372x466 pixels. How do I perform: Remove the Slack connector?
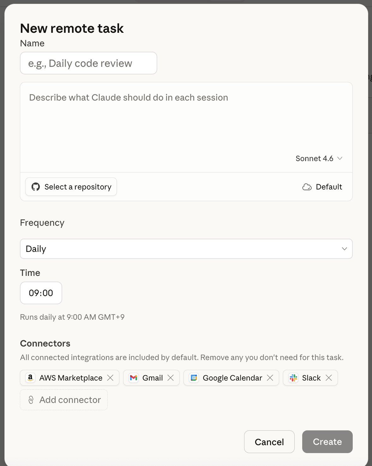click(329, 378)
